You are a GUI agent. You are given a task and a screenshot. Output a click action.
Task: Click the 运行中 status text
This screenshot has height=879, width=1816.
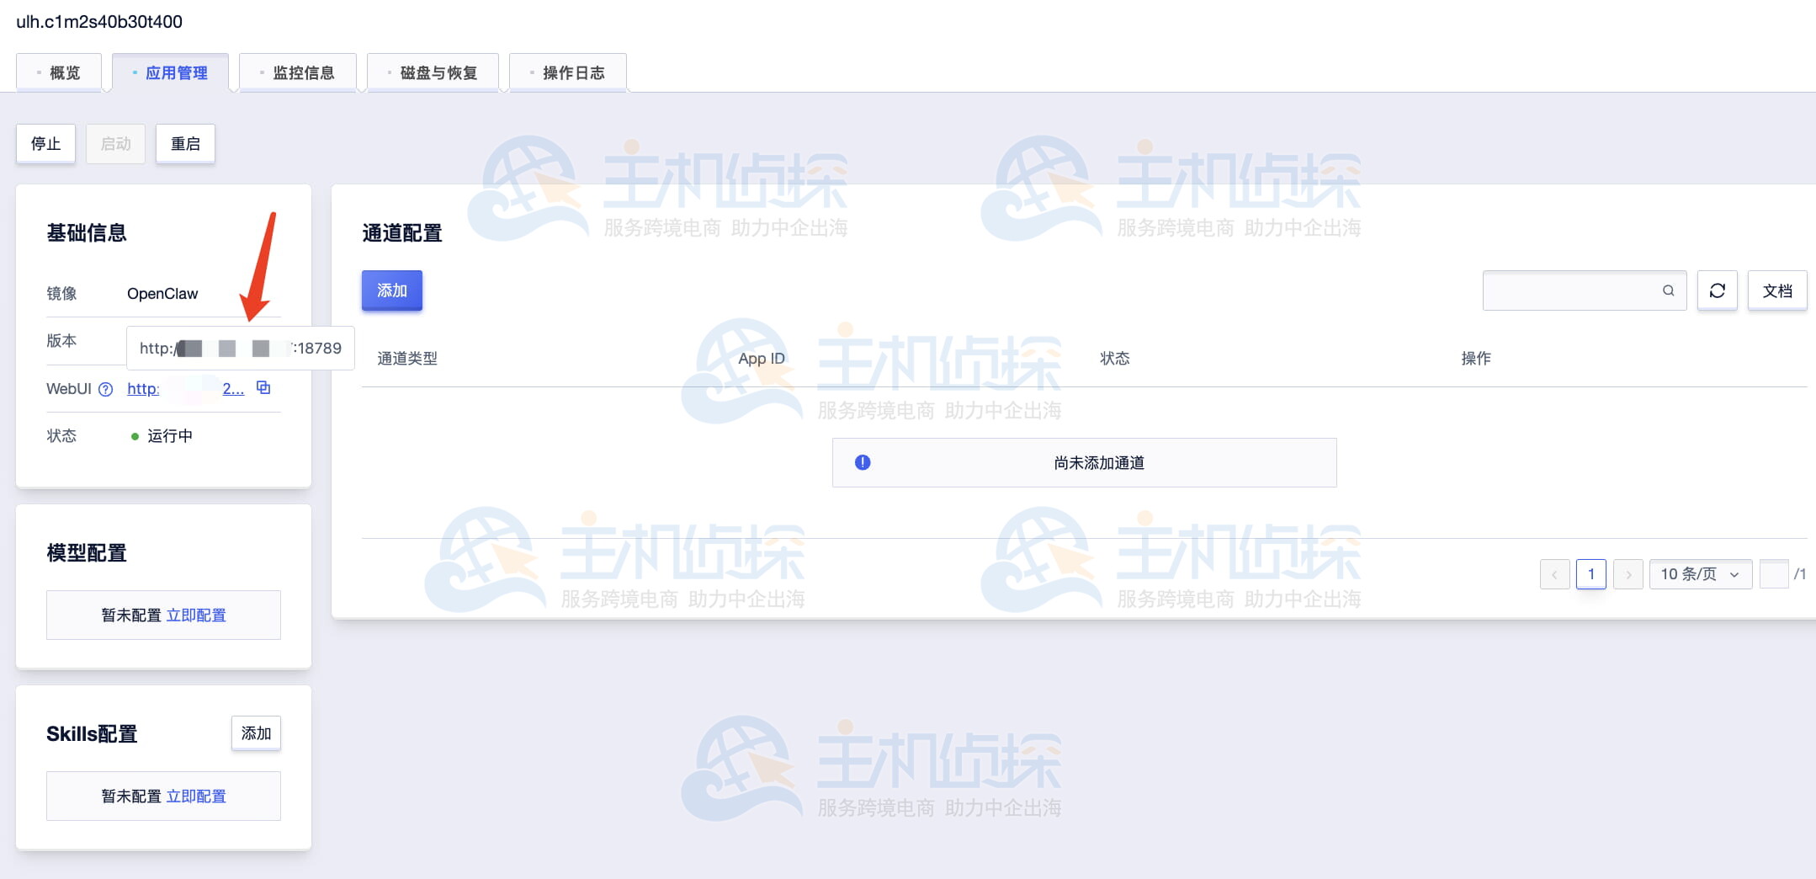click(x=170, y=436)
